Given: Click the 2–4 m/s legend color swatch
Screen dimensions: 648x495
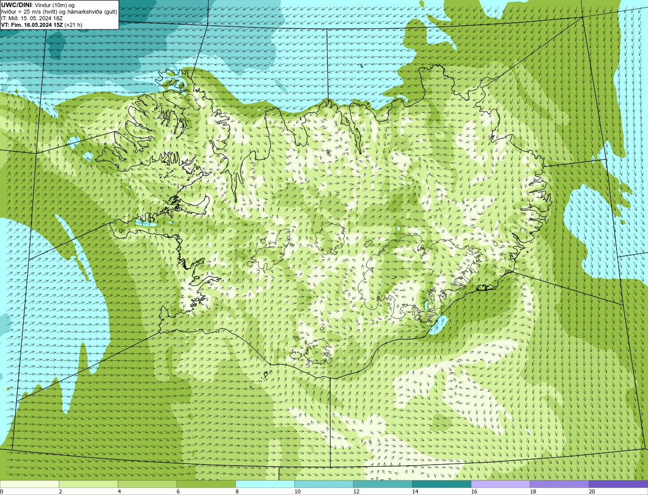Looking at the screenshot, I should tap(89, 484).
